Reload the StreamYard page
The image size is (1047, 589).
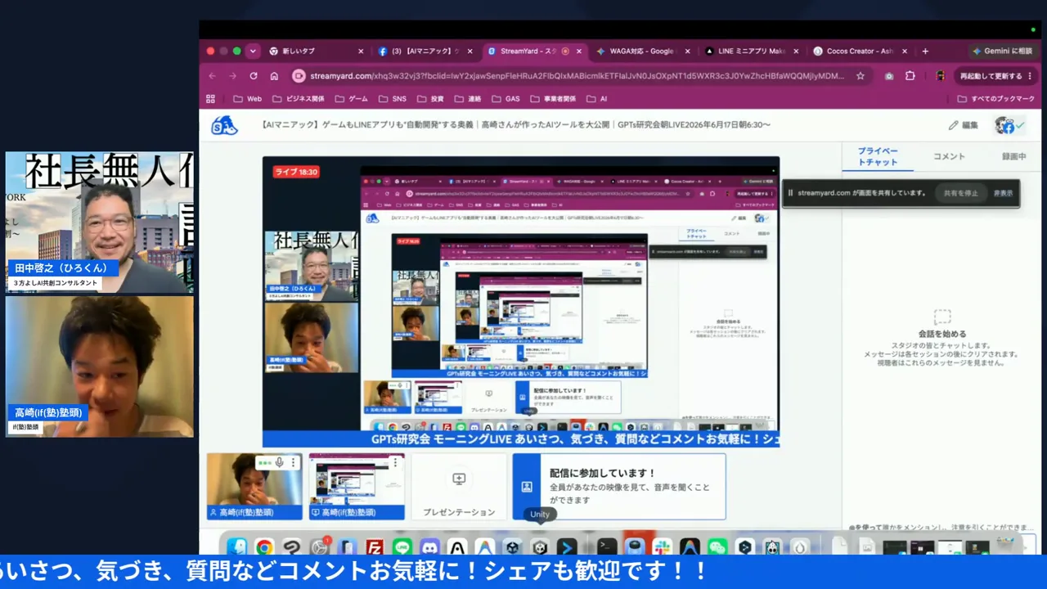pos(254,76)
